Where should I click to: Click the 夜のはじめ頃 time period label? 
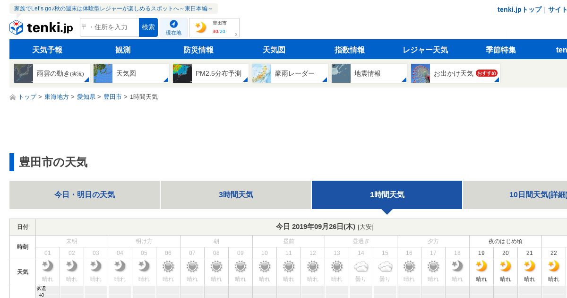[506, 241]
